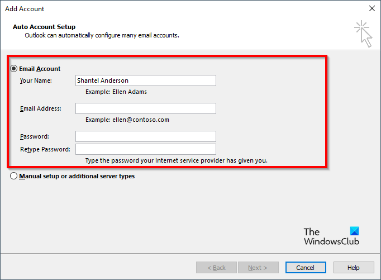
Task: Close the Add Account dialog
Action: (372, 9)
